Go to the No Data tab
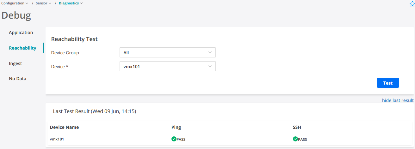Image resolution: width=415 pixels, height=149 pixels. 17,79
